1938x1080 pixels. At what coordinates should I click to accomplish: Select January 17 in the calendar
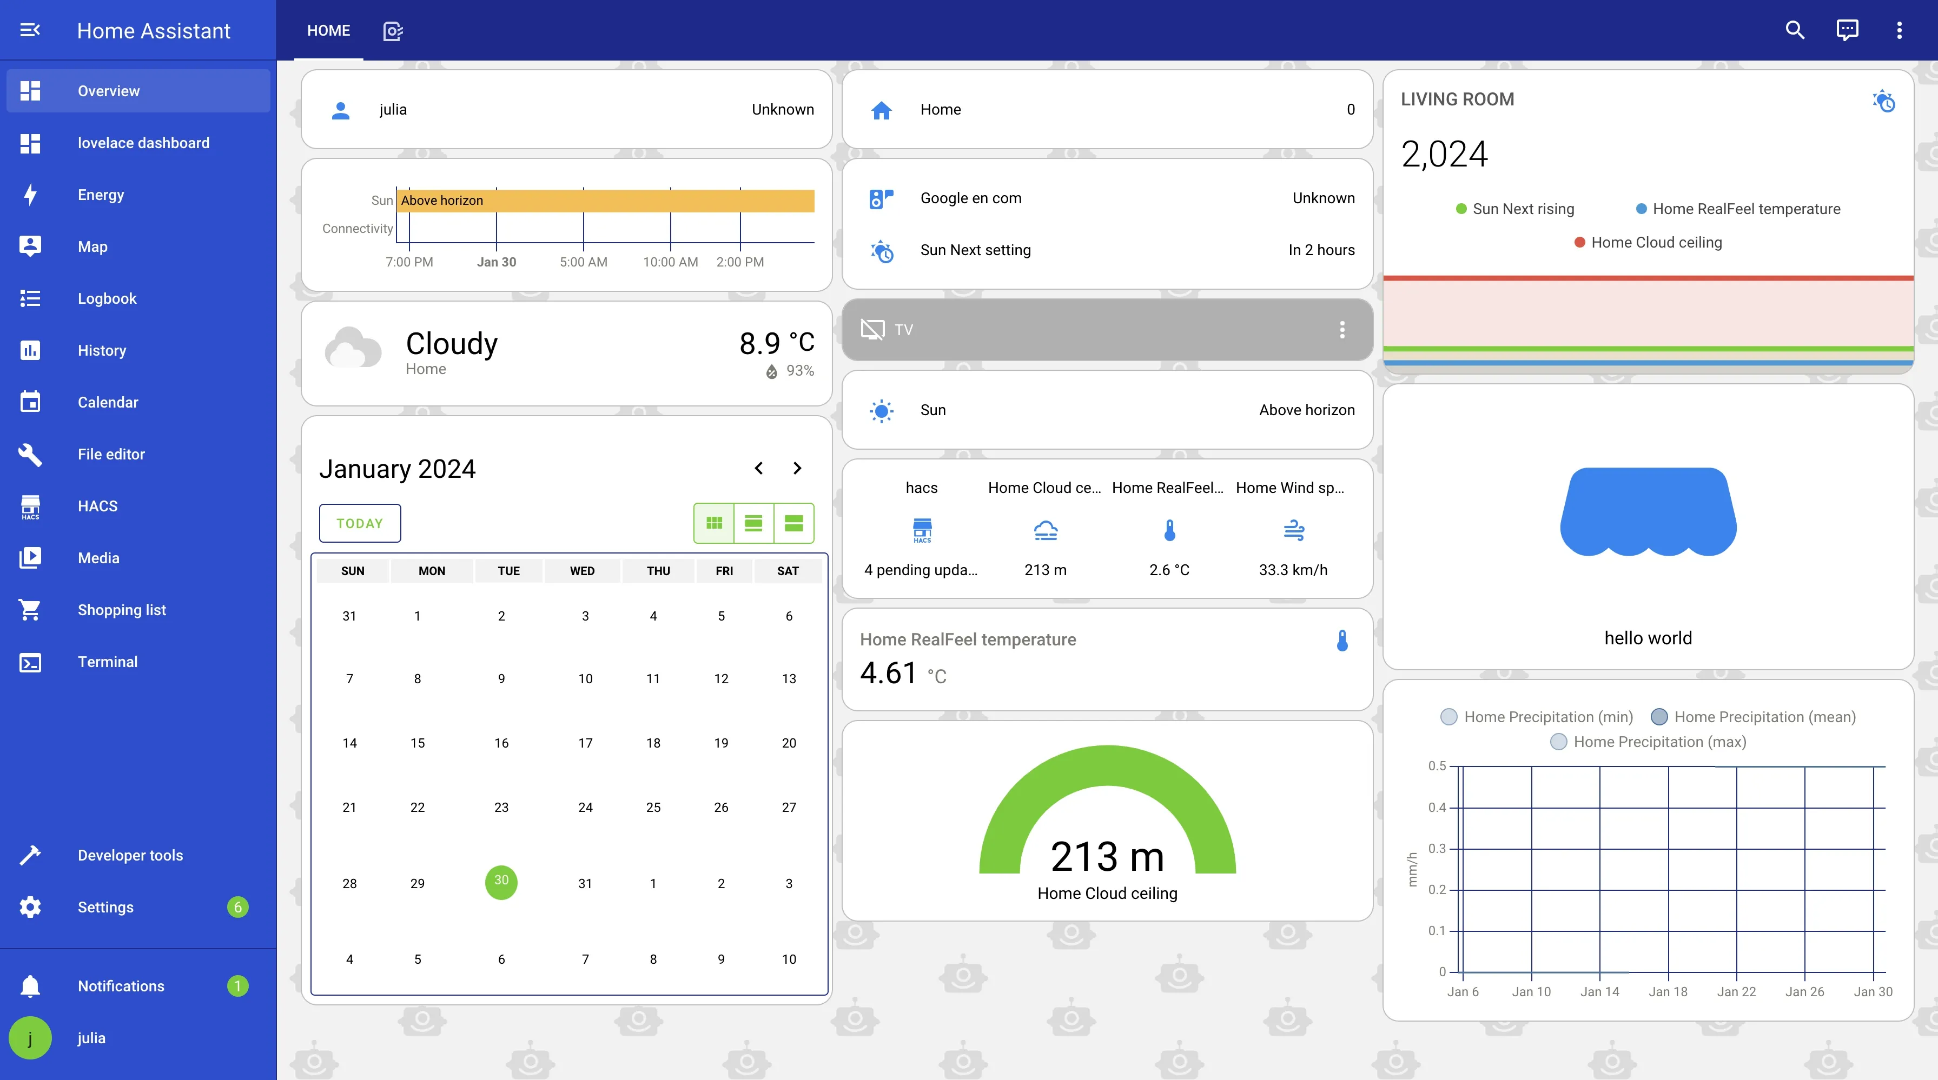585,743
